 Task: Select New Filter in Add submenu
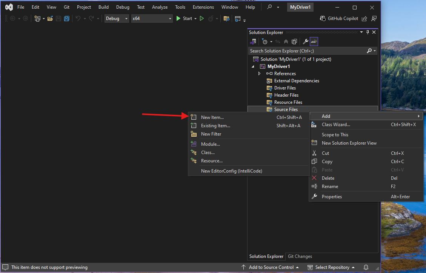click(x=249, y=134)
